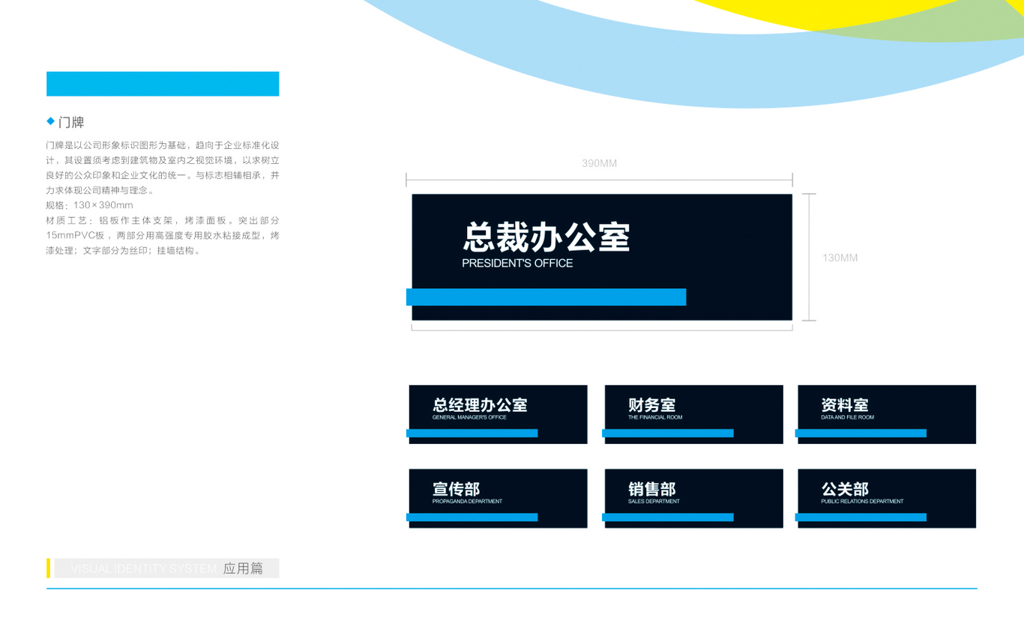Click the PUBLIC RELATIONS DEPARTMENT subtitle
This screenshot has height=620, width=1024.
coord(862,501)
